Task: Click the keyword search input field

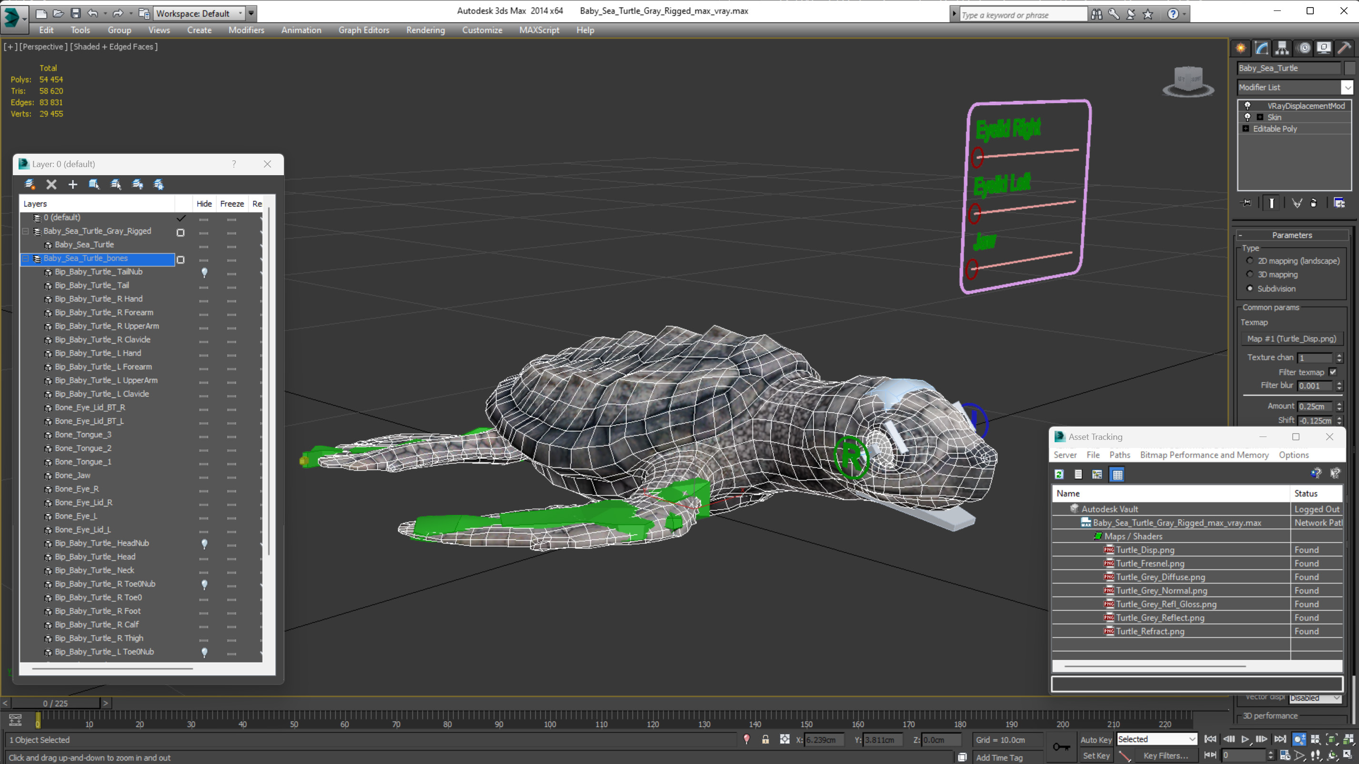Action: click(1023, 15)
